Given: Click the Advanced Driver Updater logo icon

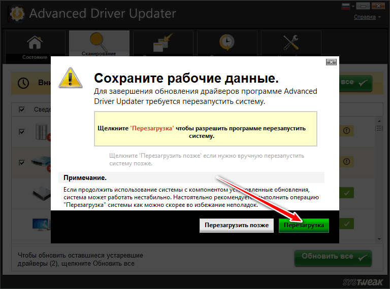Looking at the screenshot, I should [x=17, y=14].
